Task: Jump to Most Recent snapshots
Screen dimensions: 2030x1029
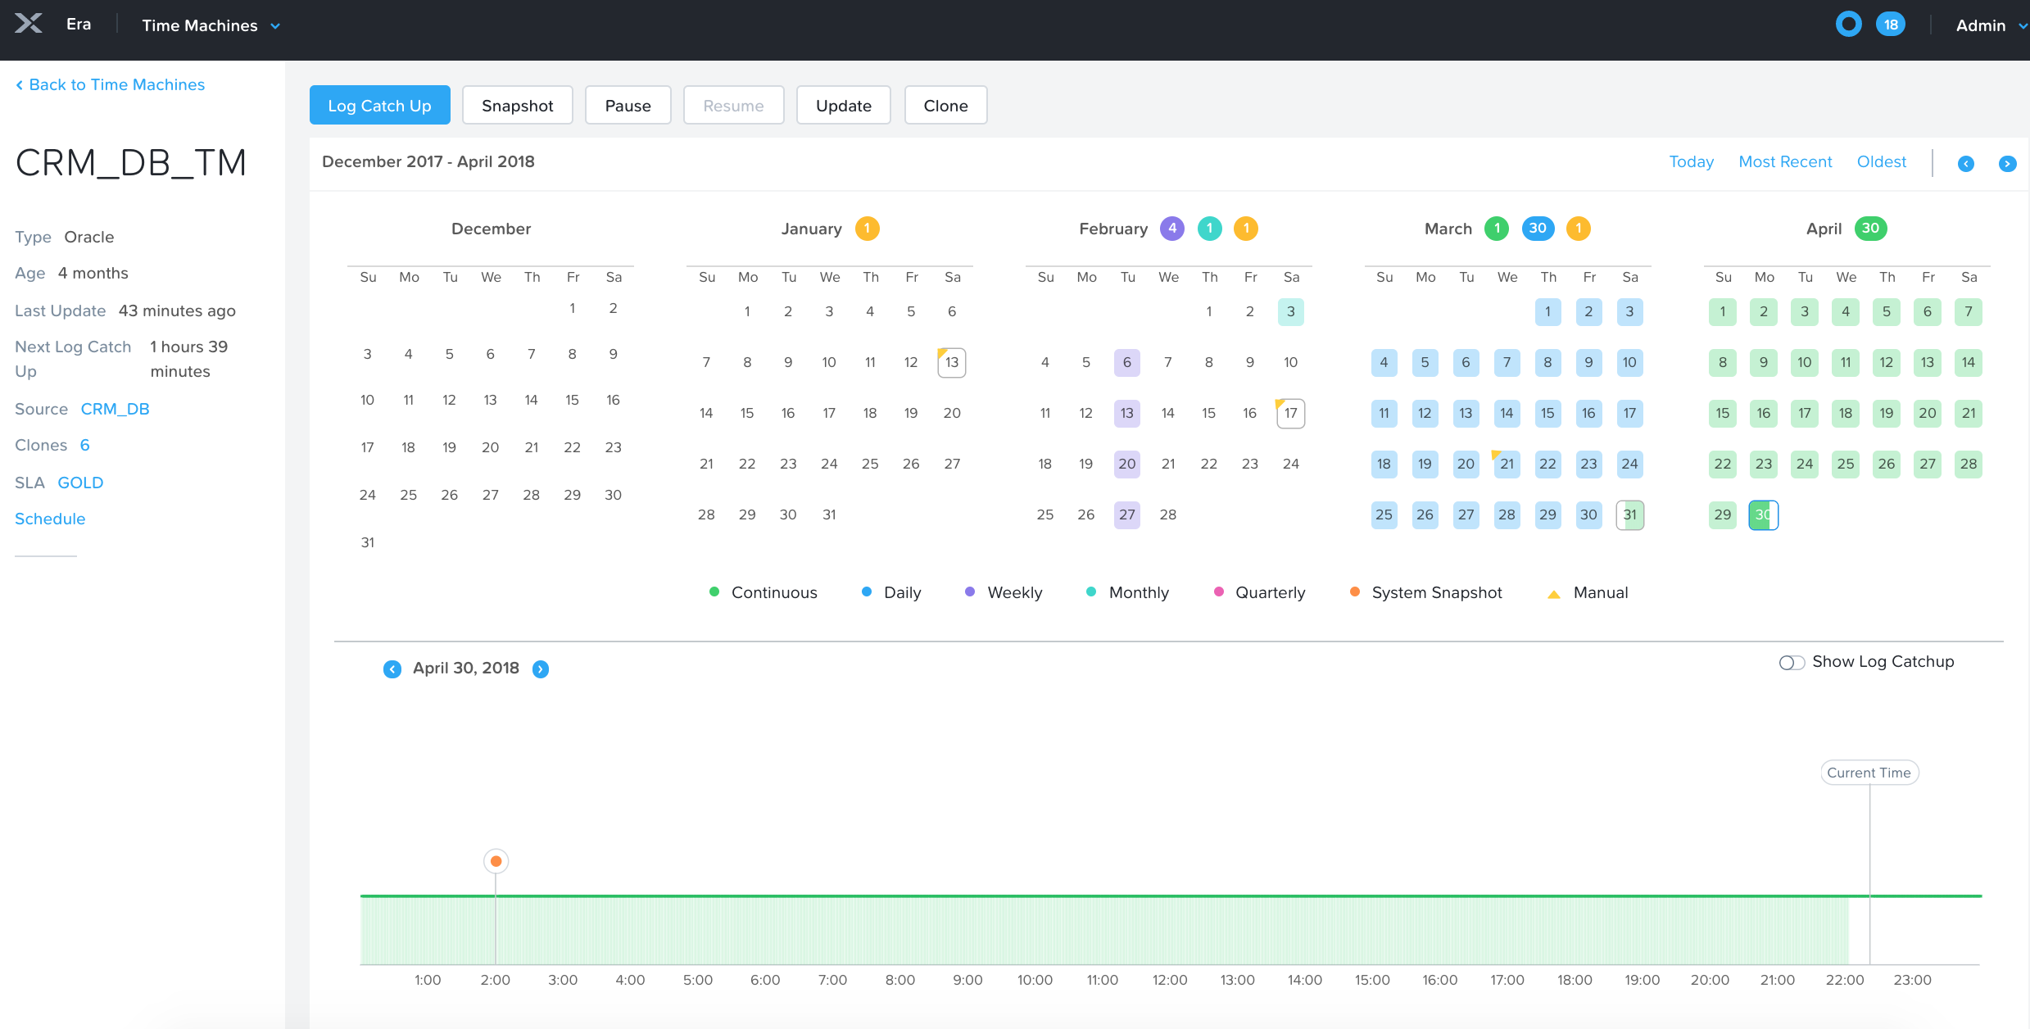Action: click(1785, 161)
